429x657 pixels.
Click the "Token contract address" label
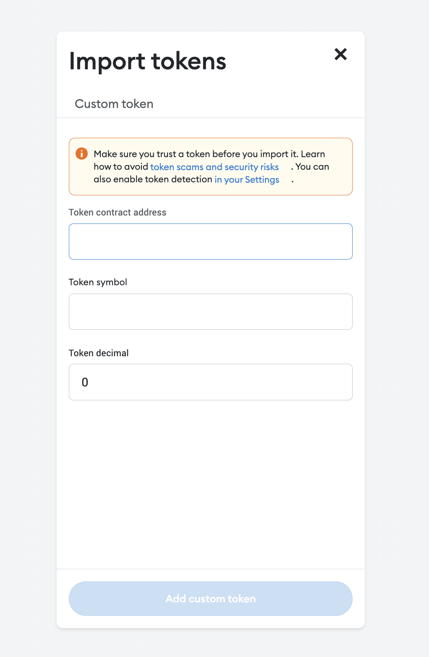(x=118, y=213)
